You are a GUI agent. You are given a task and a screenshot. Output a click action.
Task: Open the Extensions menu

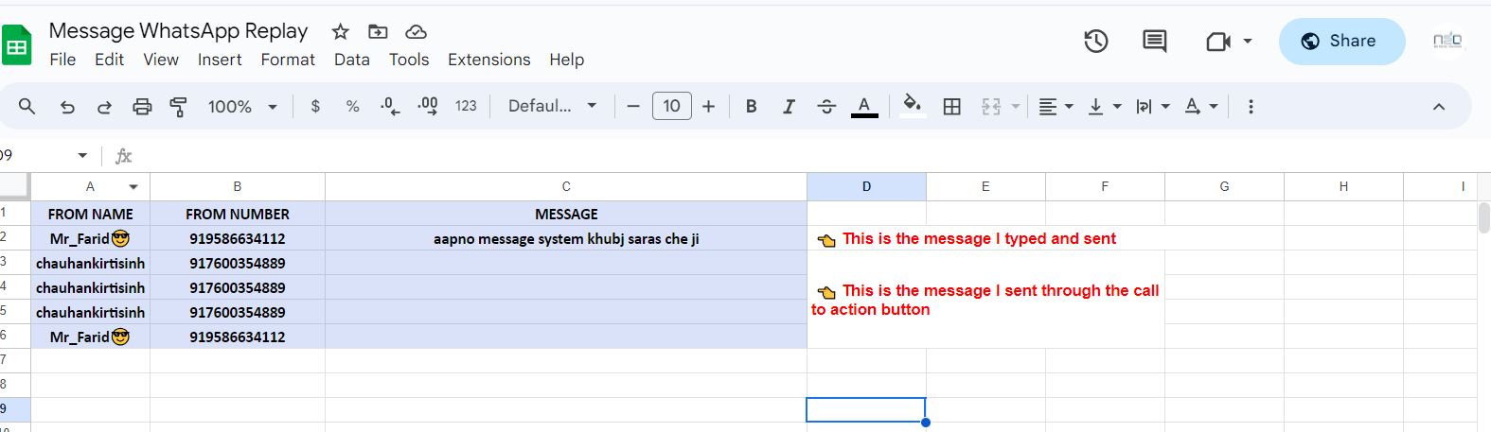pyautogui.click(x=488, y=60)
